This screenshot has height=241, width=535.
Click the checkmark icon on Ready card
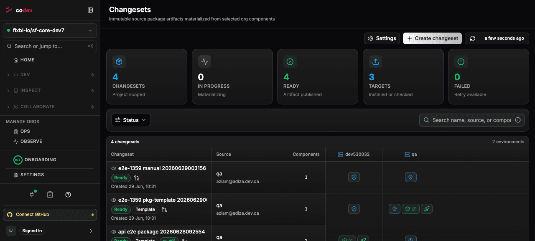290,62
